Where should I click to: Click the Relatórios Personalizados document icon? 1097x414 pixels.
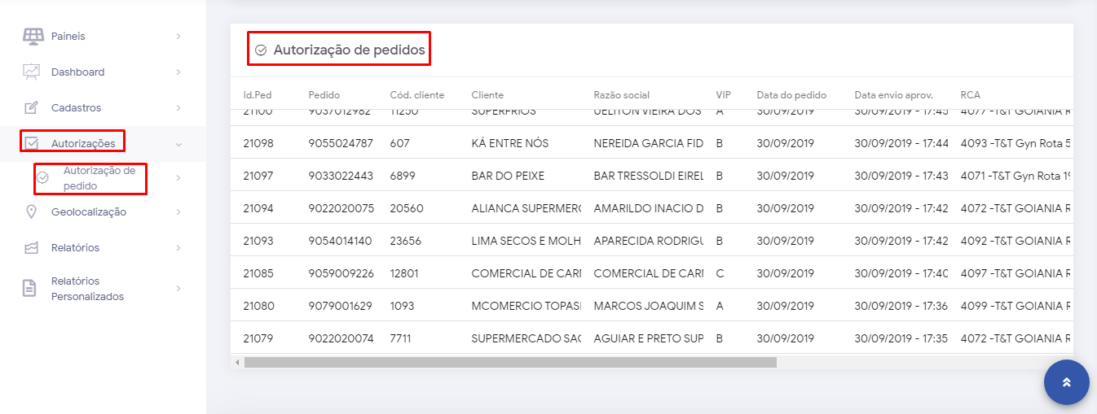(x=30, y=289)
